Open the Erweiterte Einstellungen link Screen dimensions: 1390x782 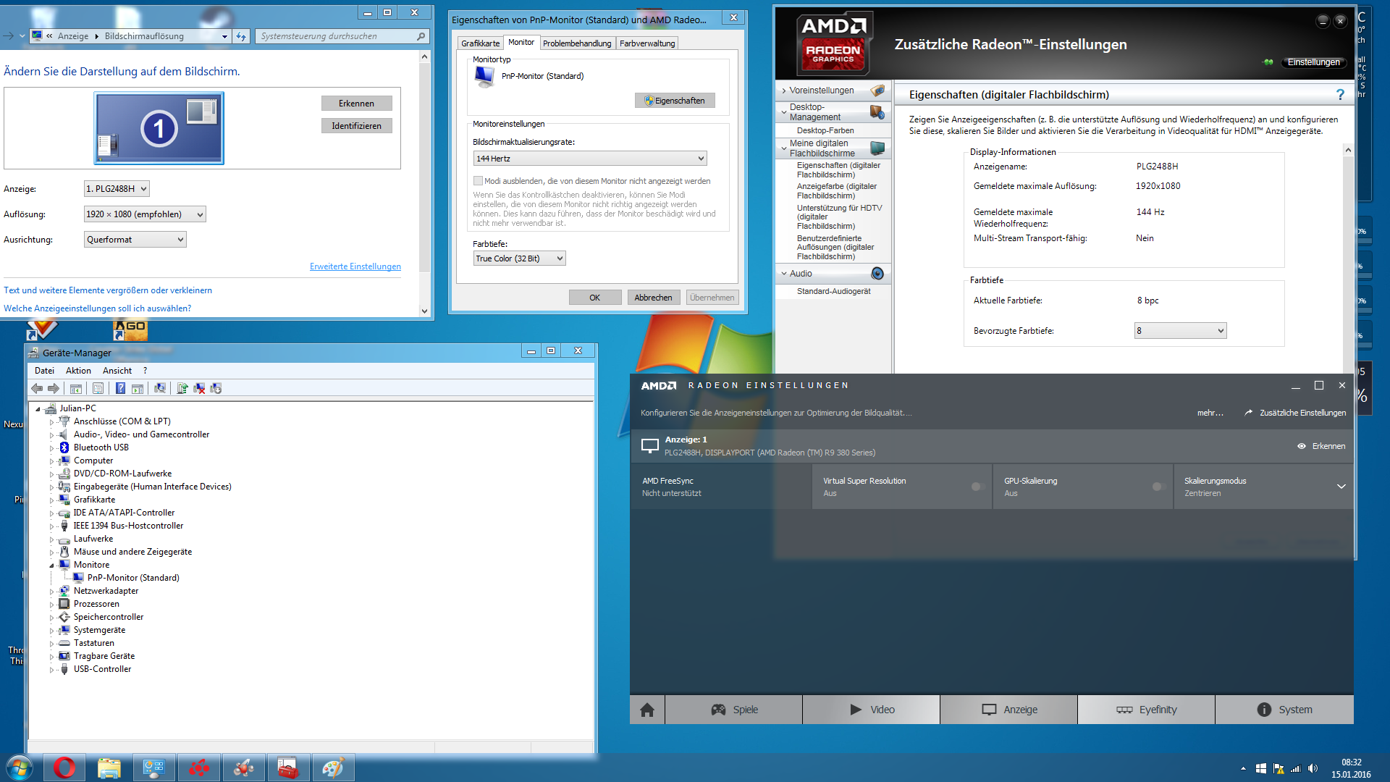[355, 266]
